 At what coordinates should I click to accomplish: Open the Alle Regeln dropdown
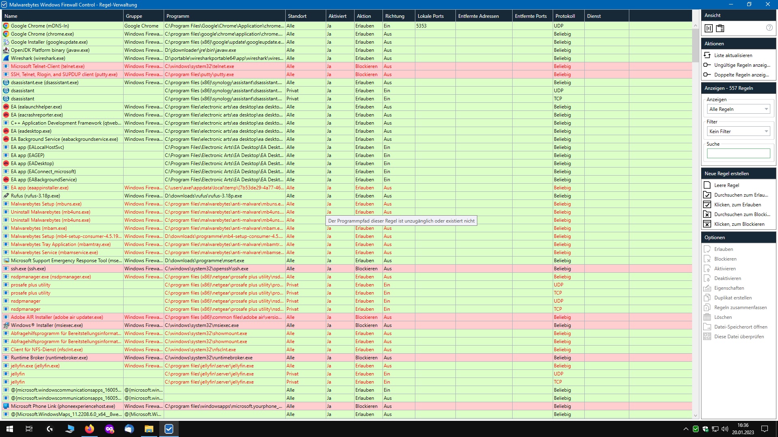[x=738, y=109]
